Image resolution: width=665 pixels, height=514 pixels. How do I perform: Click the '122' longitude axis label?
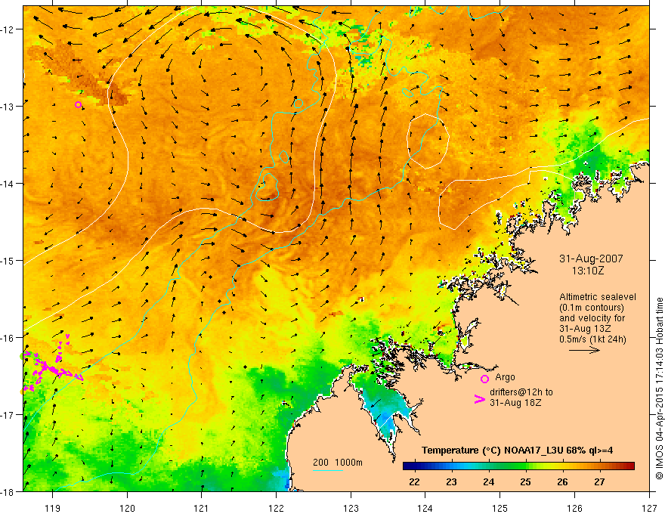point(276,508)
